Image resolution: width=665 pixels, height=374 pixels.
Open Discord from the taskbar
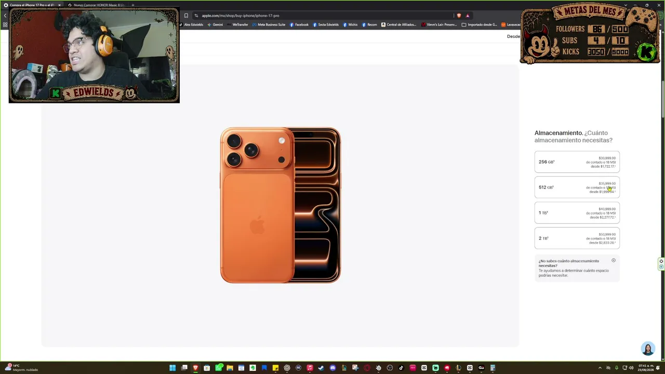[332, 368]
